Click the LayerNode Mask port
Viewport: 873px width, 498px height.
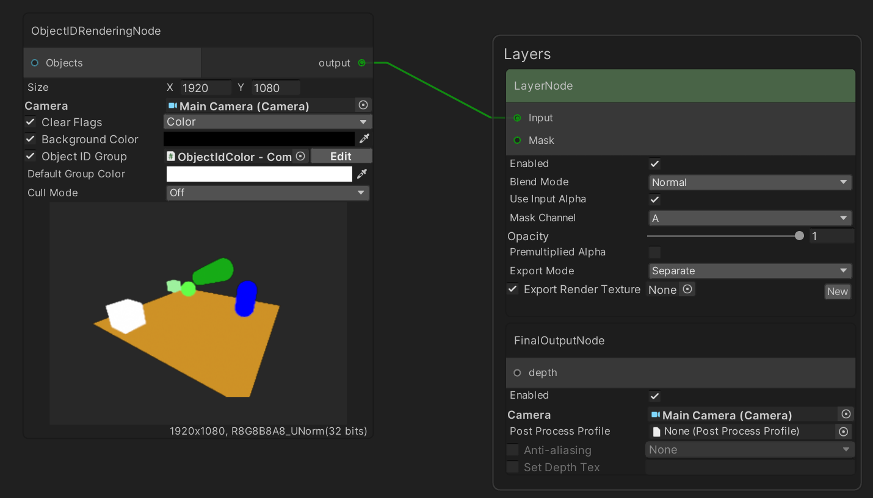518,140
